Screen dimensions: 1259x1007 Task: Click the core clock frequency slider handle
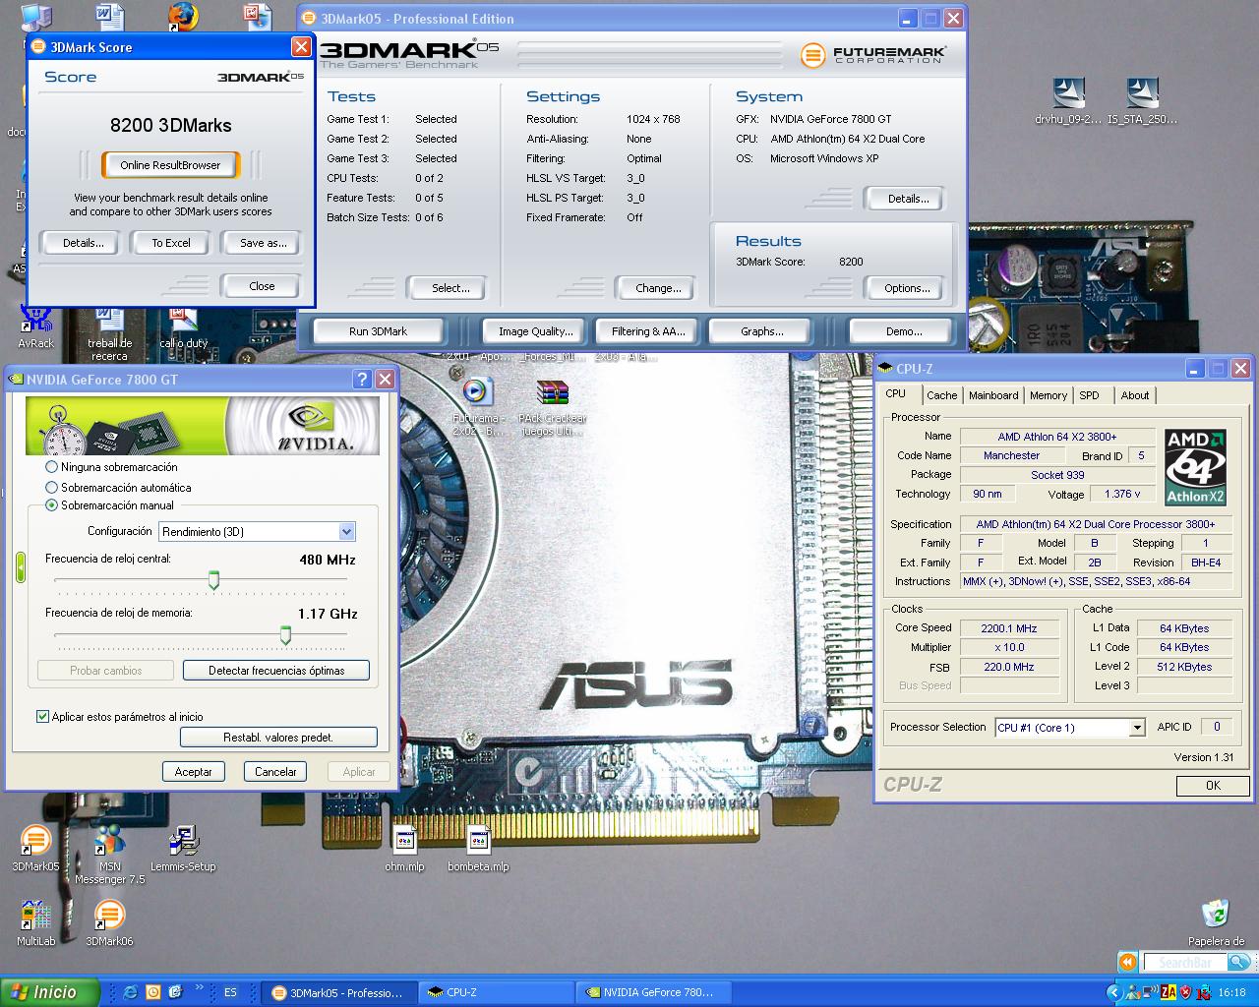click(x=213, y=581)
